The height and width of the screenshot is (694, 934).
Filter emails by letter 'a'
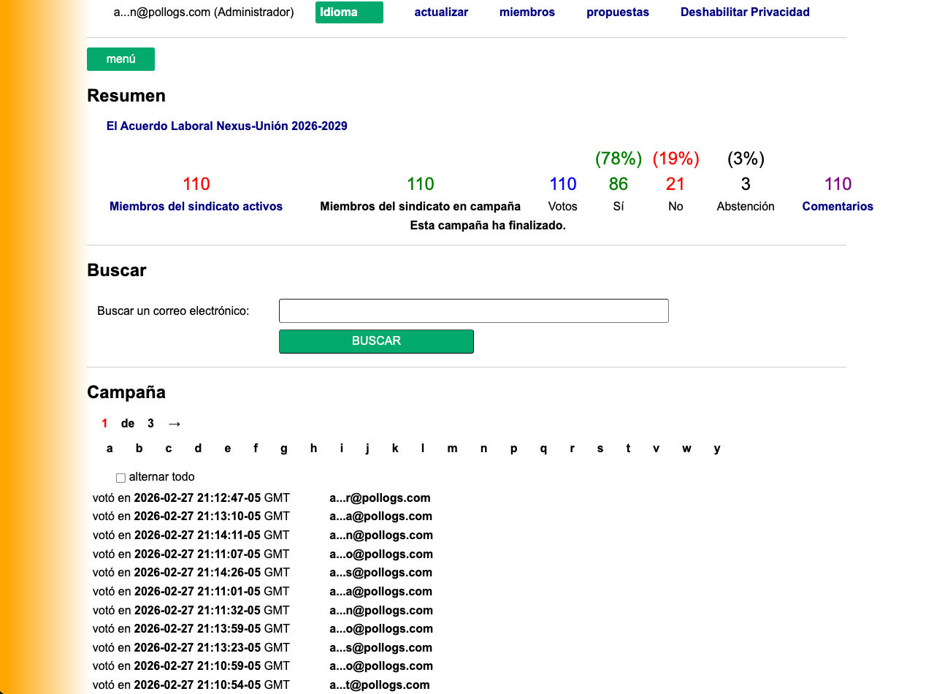pos(110,449)
